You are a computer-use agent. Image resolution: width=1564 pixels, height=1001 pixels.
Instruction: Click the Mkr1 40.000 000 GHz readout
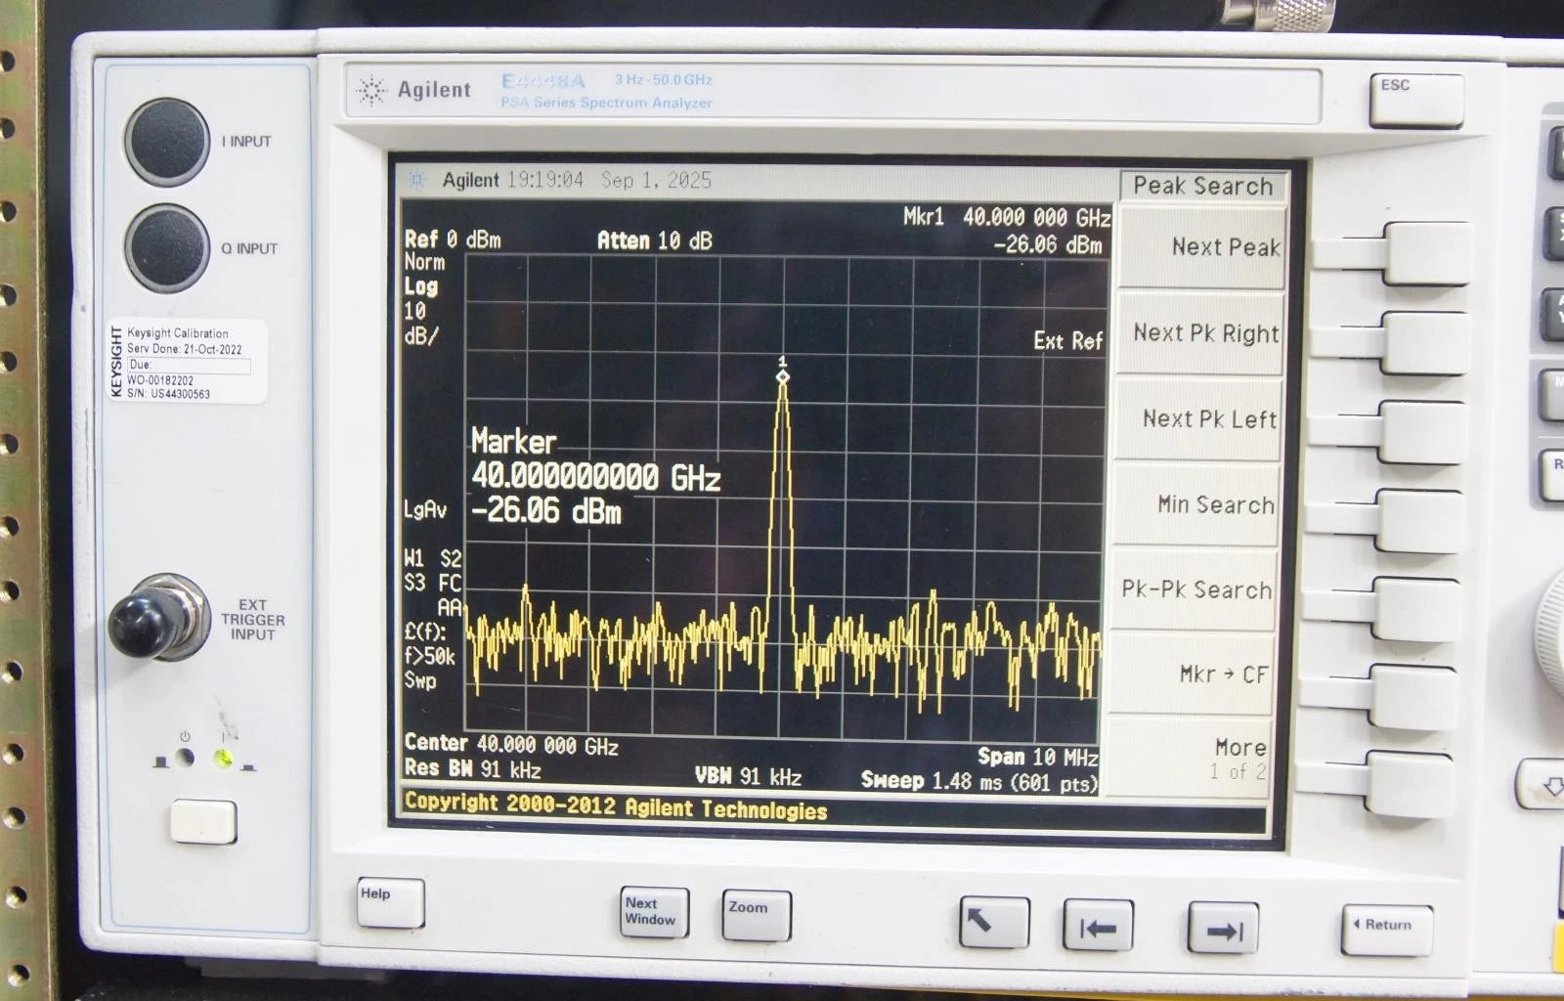pyautogui.click(x=1007, y=217)
